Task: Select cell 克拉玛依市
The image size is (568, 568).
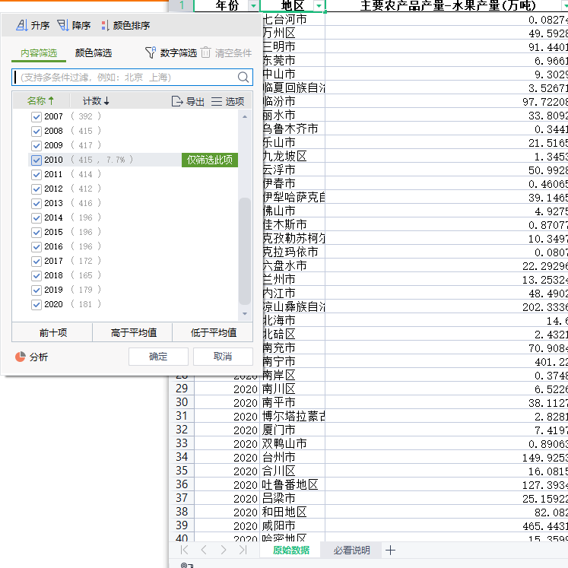Action: (x=292, y=252)
